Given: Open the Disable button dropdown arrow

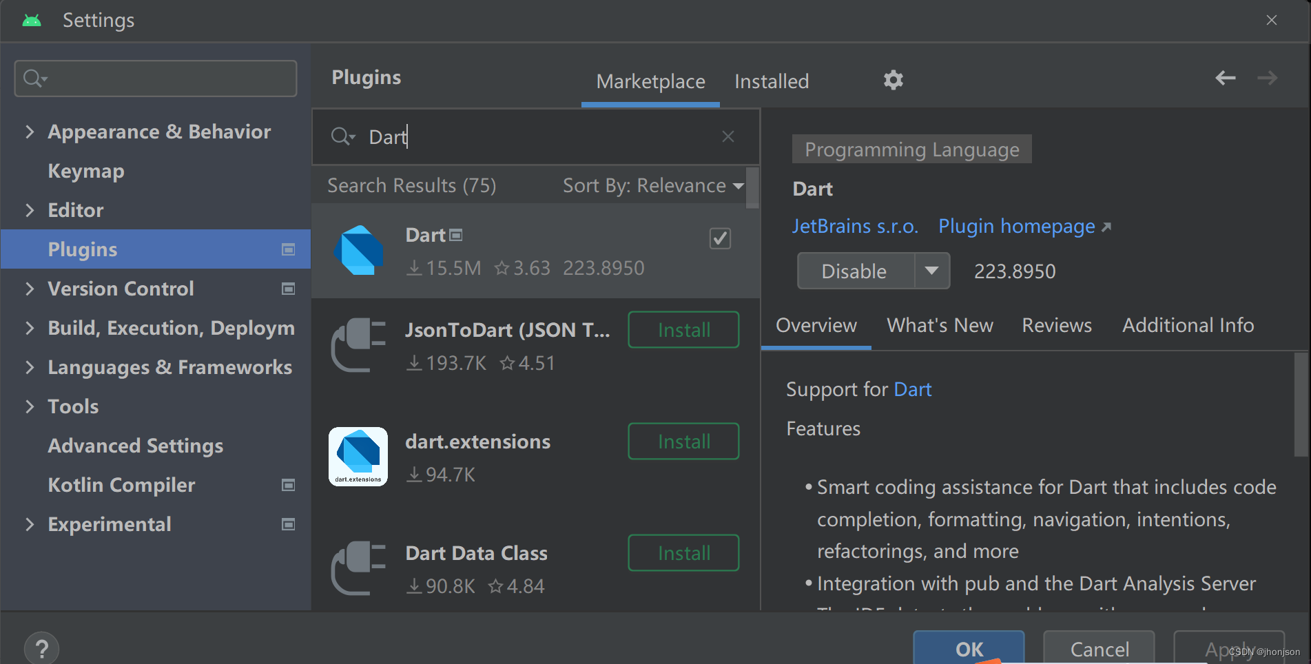Looking at the screenshot, I should click(932, 271).
